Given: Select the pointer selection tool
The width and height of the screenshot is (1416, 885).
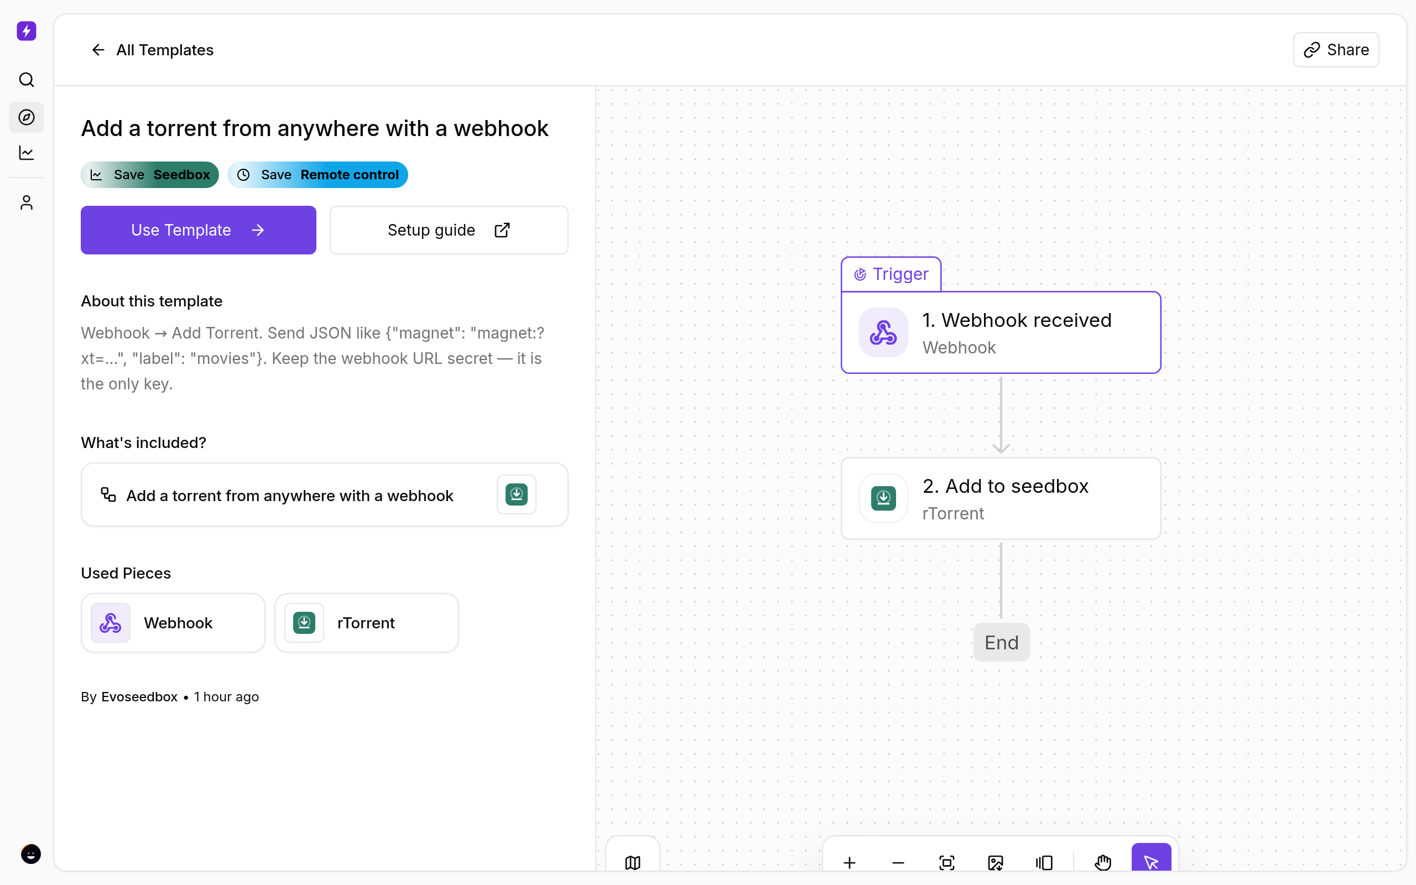Looking at the screenshot, I should 1151,858.
